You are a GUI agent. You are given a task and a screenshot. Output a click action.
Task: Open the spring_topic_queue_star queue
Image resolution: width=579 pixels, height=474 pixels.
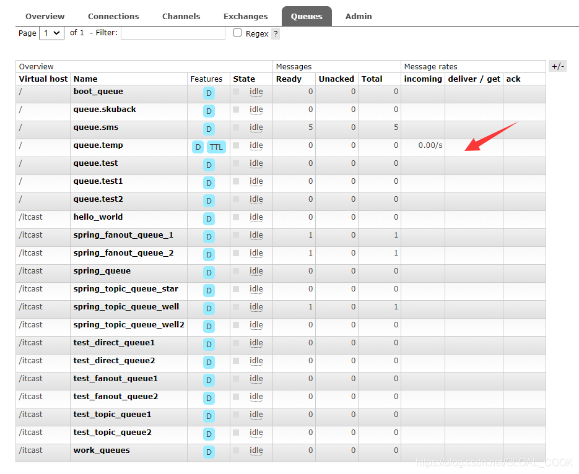126,289
